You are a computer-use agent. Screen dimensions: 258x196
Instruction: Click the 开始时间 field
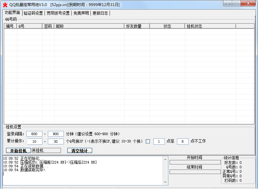click(195, 162)
